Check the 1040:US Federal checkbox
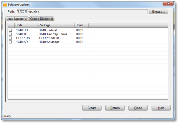 [x=10, y=30]
